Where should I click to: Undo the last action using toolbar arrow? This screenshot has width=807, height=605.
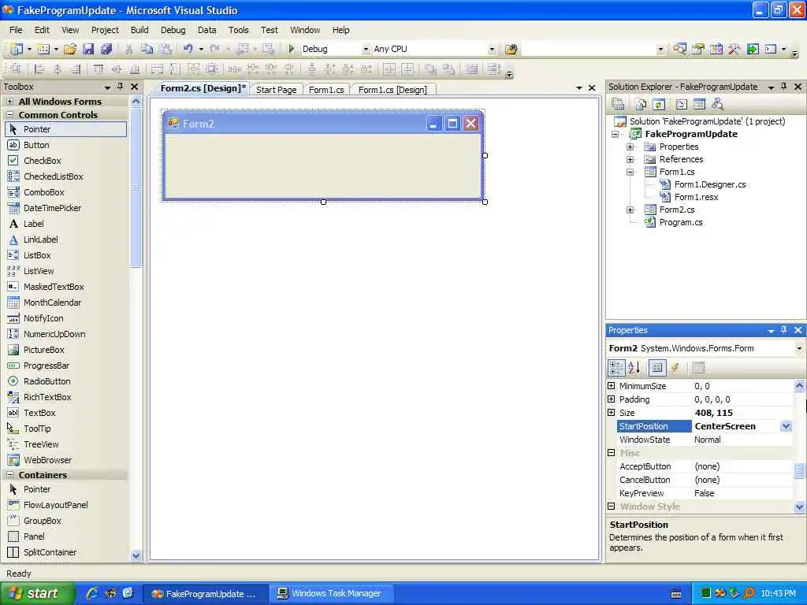coord(188,49)
